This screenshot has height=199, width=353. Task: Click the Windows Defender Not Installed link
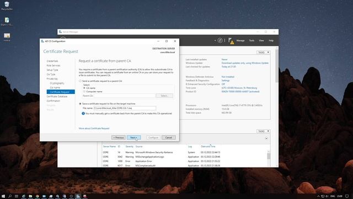click(x=228, y=77)
